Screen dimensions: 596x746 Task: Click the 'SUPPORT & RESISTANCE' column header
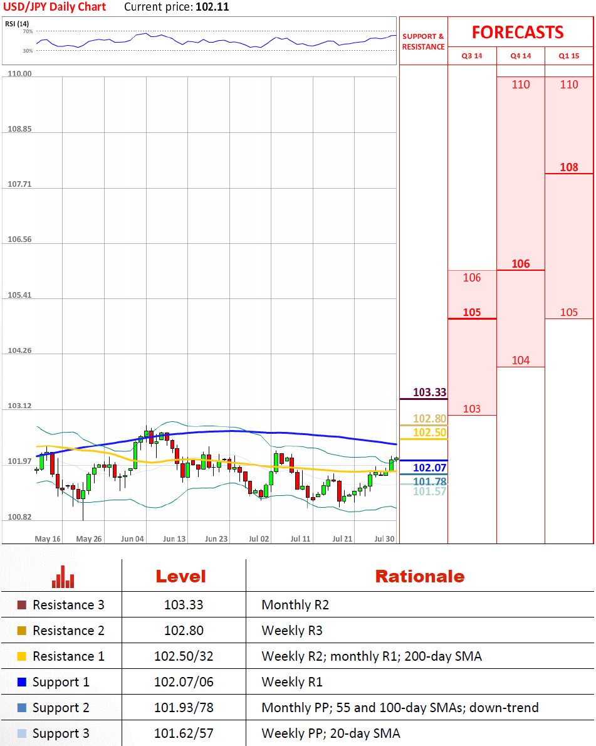tap(423, 41)
